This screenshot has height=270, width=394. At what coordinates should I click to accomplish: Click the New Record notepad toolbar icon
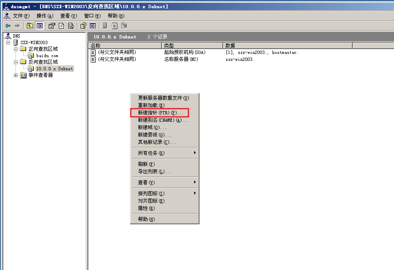(x=114, y=26)
